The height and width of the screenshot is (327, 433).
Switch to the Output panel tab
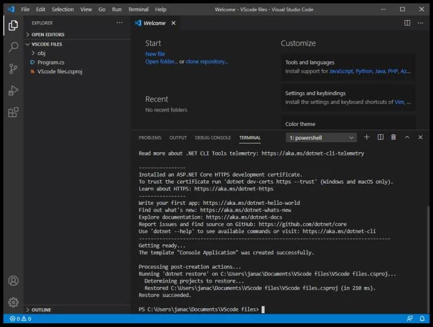coord(178,138)
